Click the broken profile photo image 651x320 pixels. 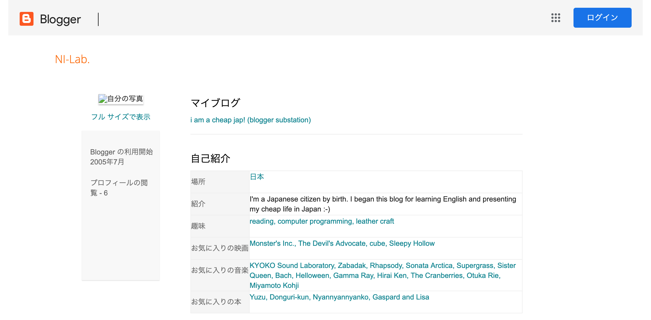point(121,99)
